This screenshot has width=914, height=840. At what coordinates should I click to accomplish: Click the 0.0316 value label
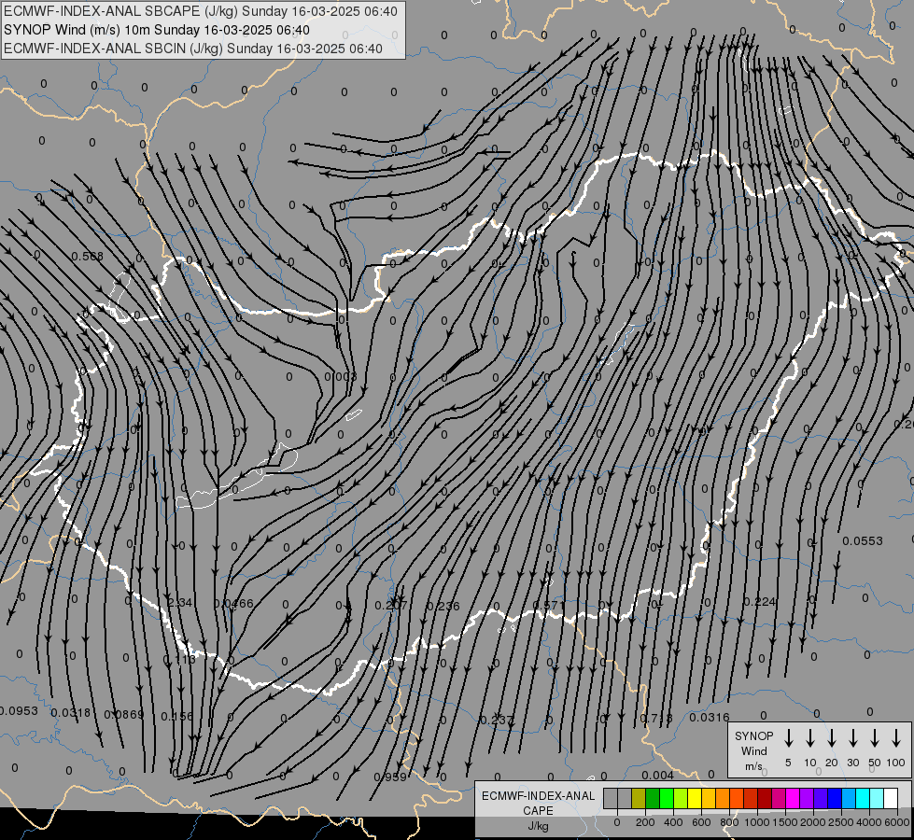tap(710, 717)
